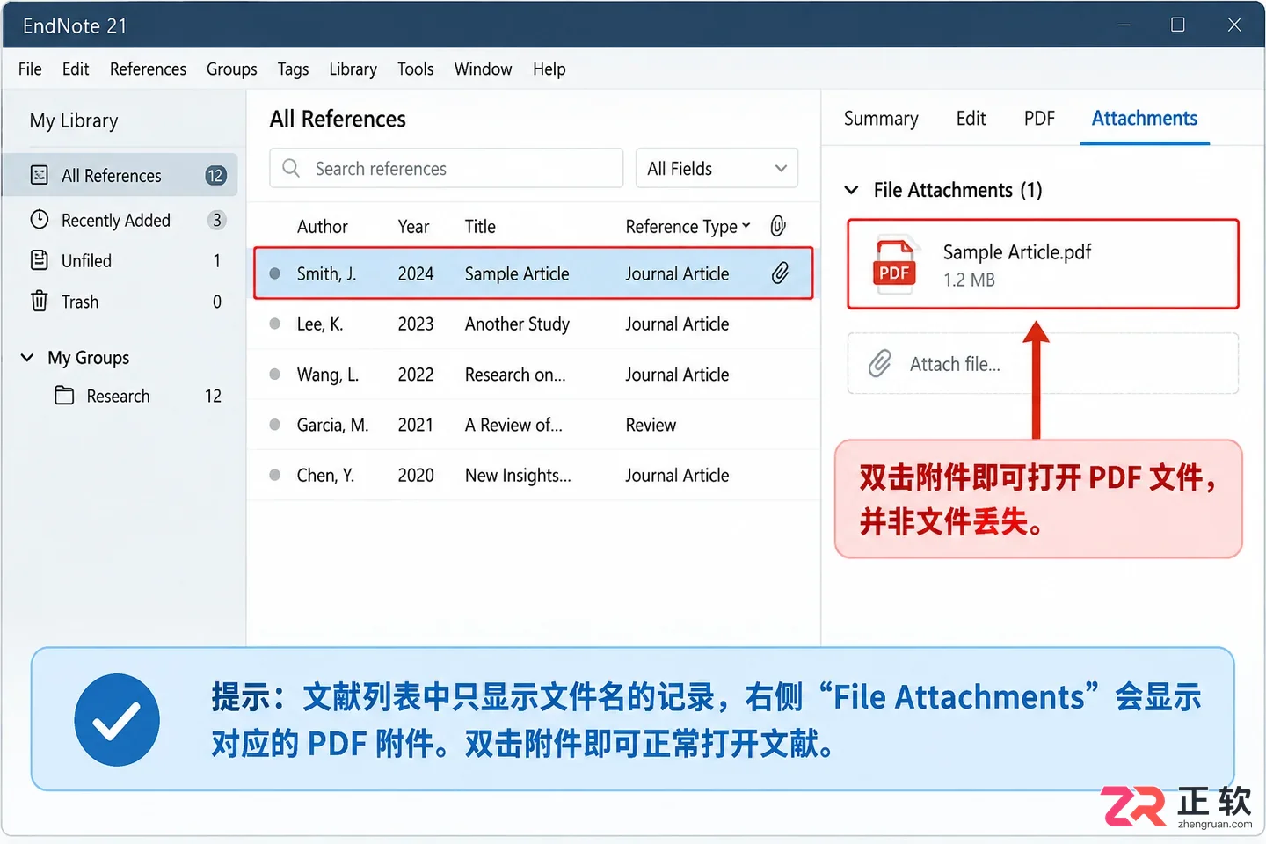Toggle the read status dot for Lee, K.
1266x844 pixels.
(275, 324)
